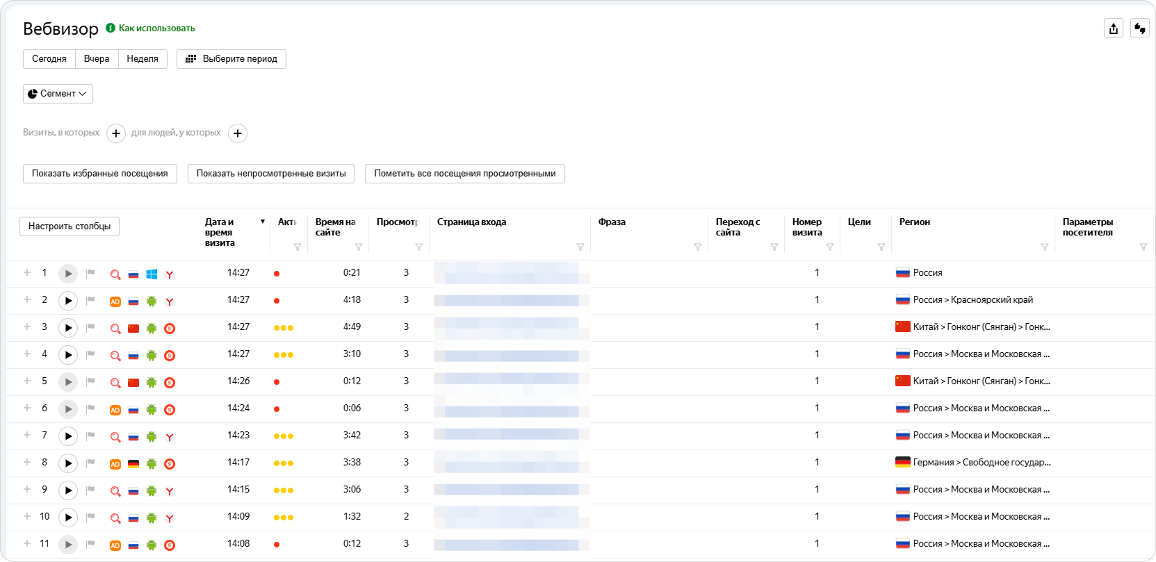Click Показать избранные посещения button
This screenshot has width=1156, height=562.
(100, 174)
